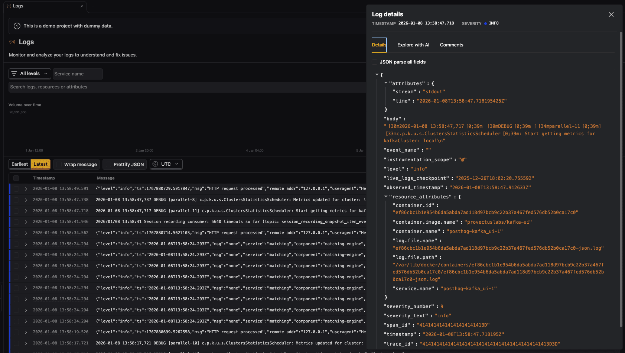Click the "provectuslabs/kafka-ui" image name value

[x=498, y=222]
